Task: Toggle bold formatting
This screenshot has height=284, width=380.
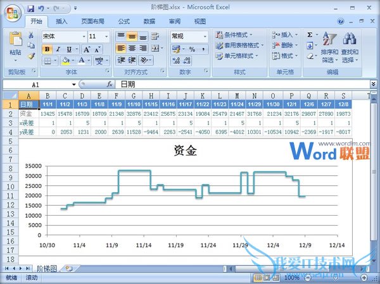Action: 47,49
